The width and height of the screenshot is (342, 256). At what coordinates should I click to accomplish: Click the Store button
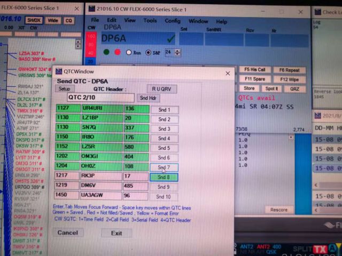pos(249,88)
